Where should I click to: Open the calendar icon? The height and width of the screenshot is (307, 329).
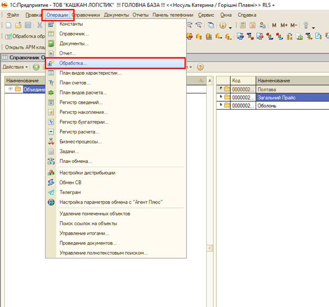tap(253, 25)
